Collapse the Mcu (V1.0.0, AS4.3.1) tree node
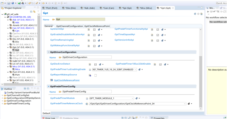Viewport: 227px width, 119px height. tap(8, 67)
